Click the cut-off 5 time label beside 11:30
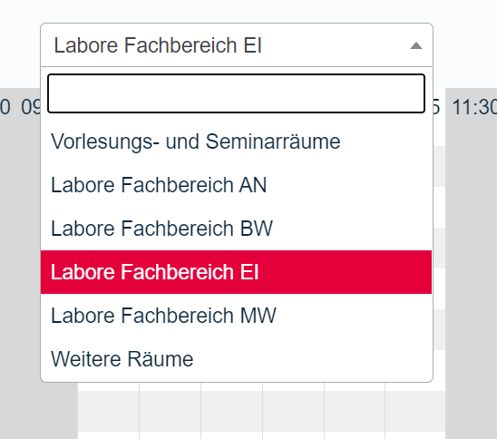This screenshot has height=439, width=497. pyautogui.click(x=436, y=107)
